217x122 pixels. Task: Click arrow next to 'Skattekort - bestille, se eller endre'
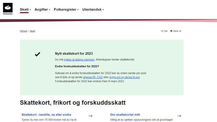pos(90,116)
